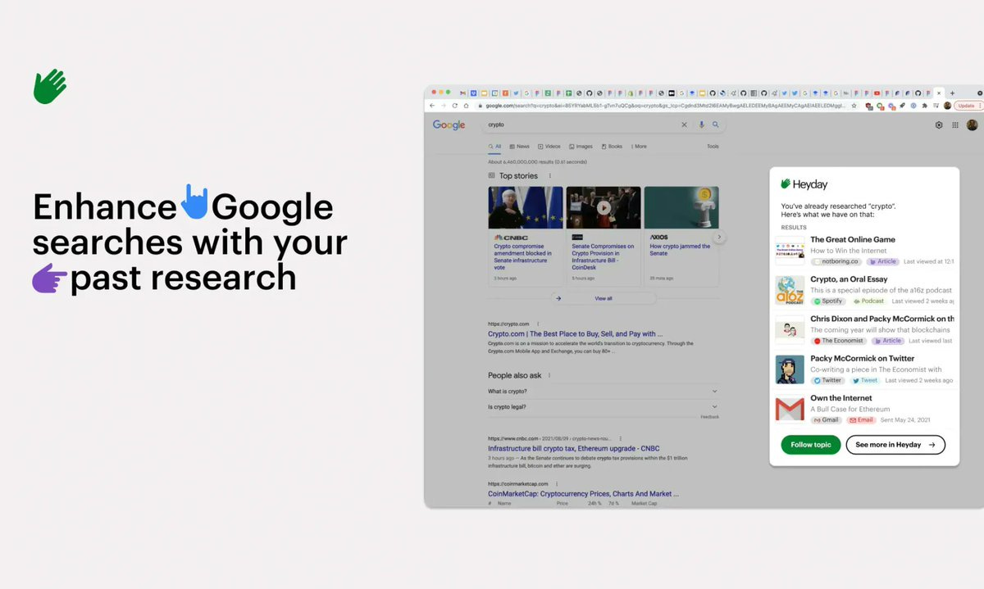Open three-dot menu beside cnbc.com URL
Image resolution: width=984 pixels, height=589 pixels.
(621, 438)
